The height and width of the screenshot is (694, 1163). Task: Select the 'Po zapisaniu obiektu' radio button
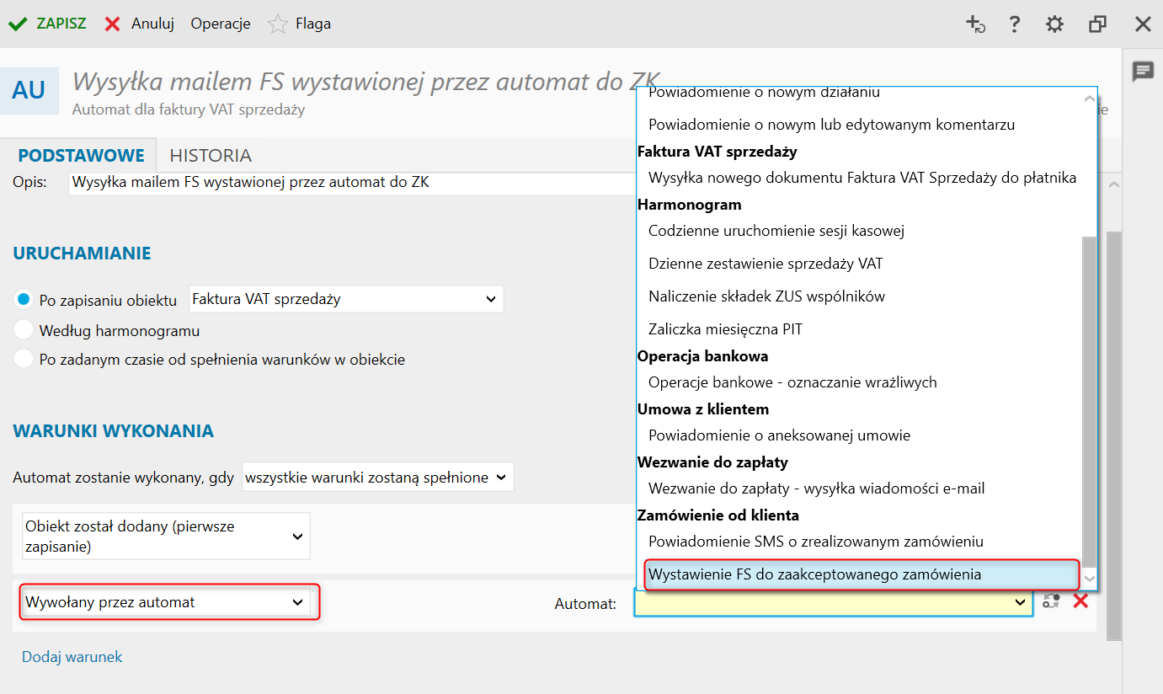(24, 300)
